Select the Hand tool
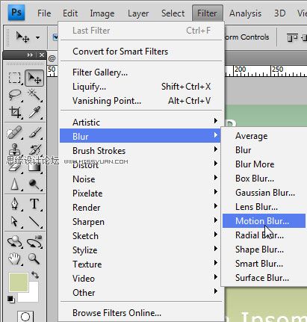This screenshot has height=322, width=307. [x=15, y=258]
